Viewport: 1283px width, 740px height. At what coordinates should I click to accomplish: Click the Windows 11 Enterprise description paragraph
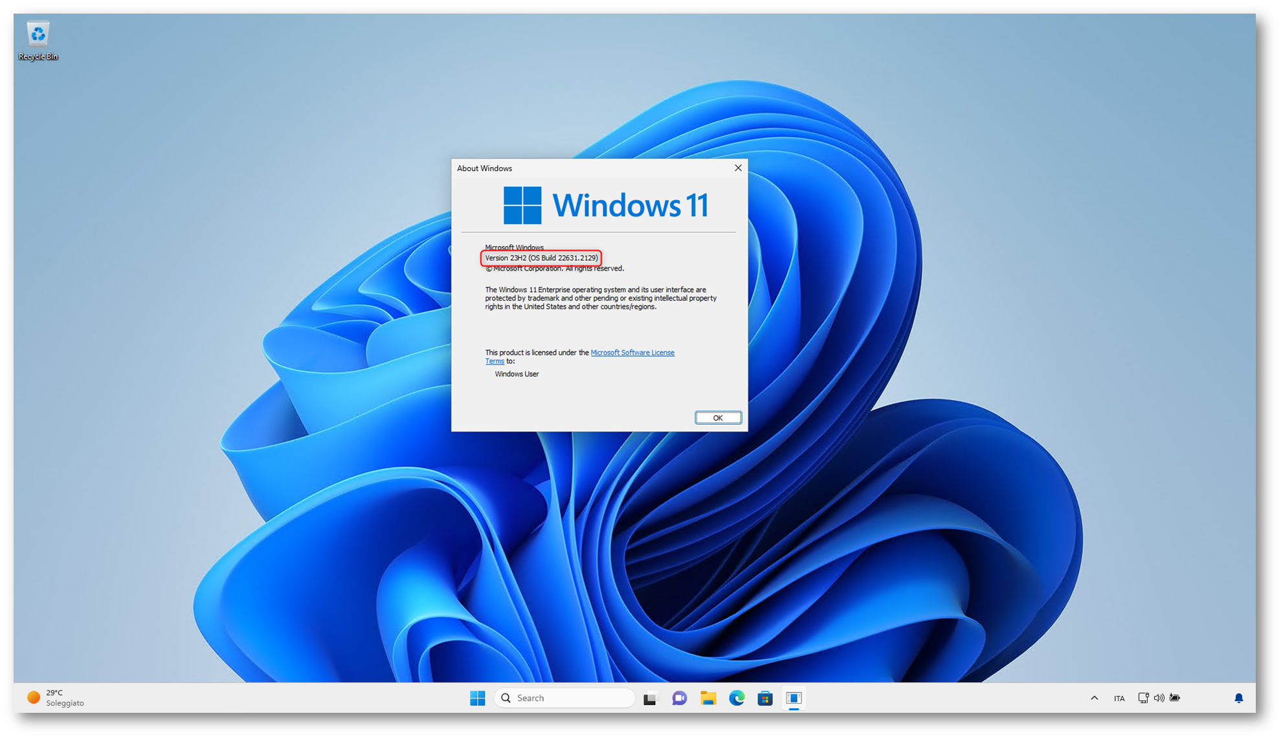[601, 298]
